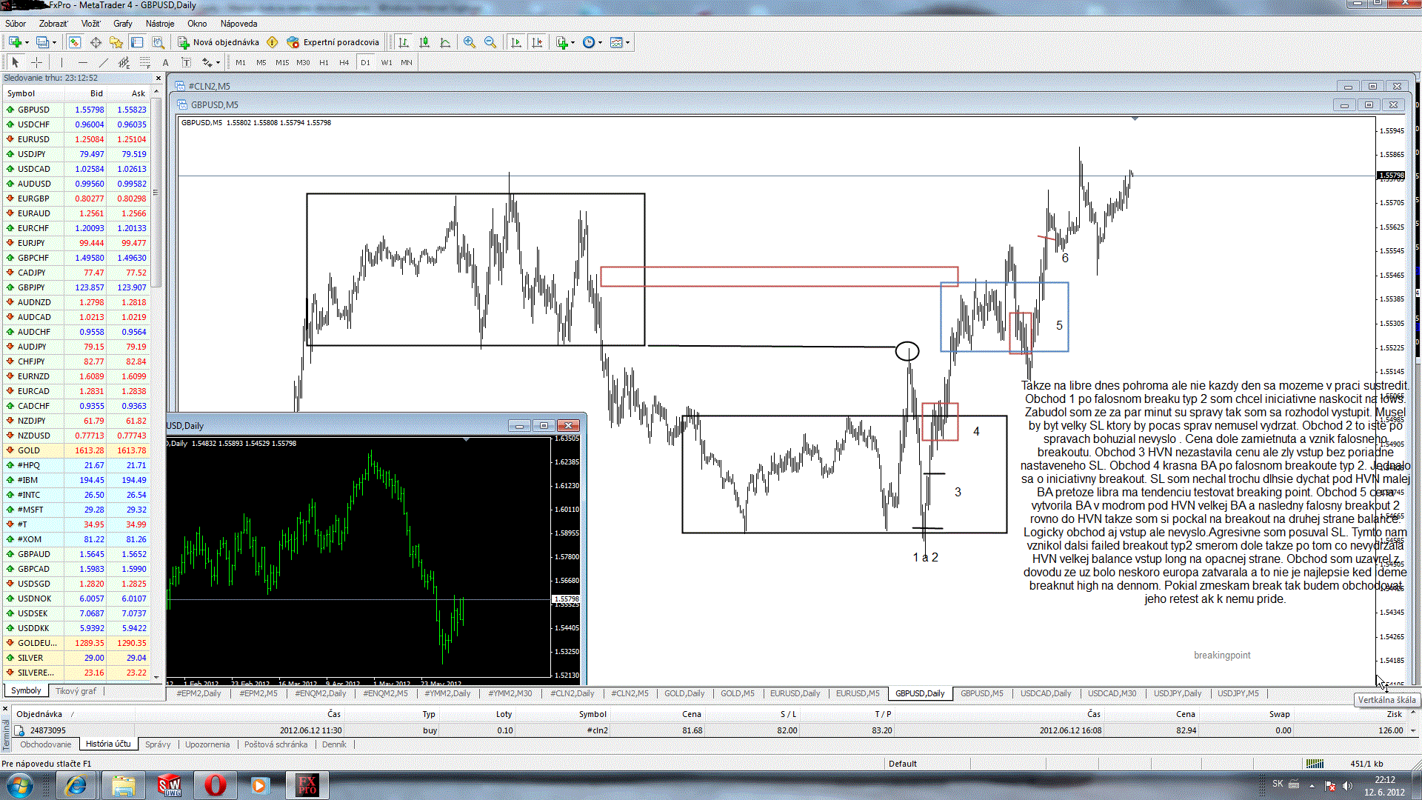Viewport: 1422px width, 800px height.
Task: Switch to the EURUSD,Daily chart tab
Action: pos(795,693)
